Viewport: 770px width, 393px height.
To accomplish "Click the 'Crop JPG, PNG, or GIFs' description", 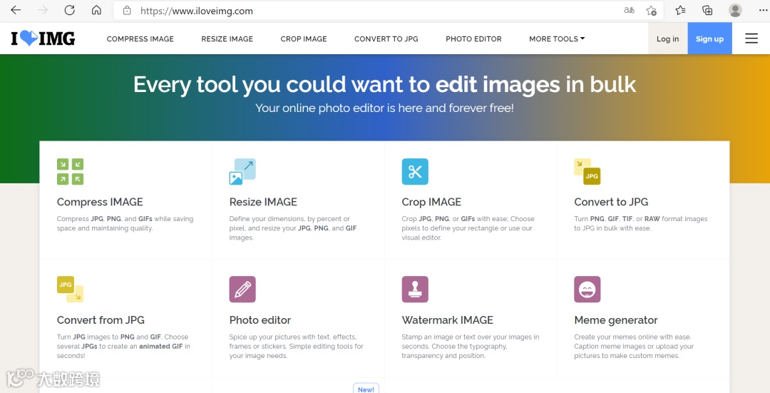I will pyautogui.click(x=468, y=228).
